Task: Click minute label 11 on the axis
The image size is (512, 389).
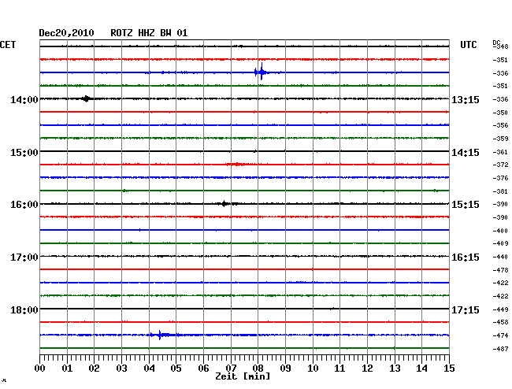Action: pos(340,369)
